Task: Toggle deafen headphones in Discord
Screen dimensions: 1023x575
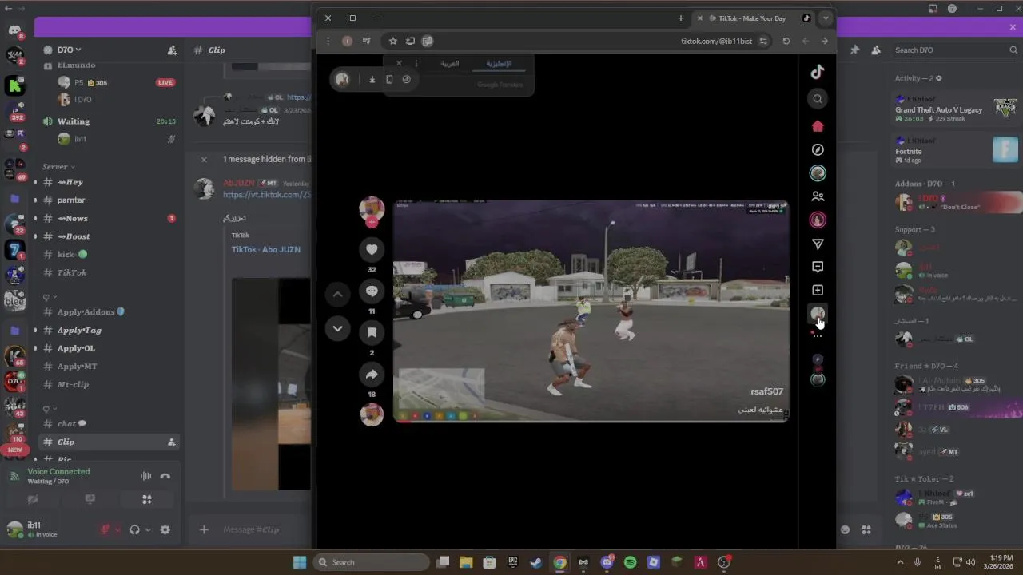Action: click(x=135, y=529)
